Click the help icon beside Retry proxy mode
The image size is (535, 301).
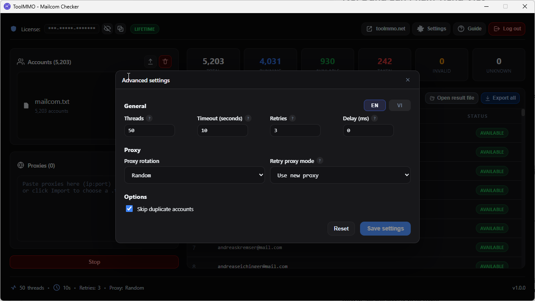[320, 161]
